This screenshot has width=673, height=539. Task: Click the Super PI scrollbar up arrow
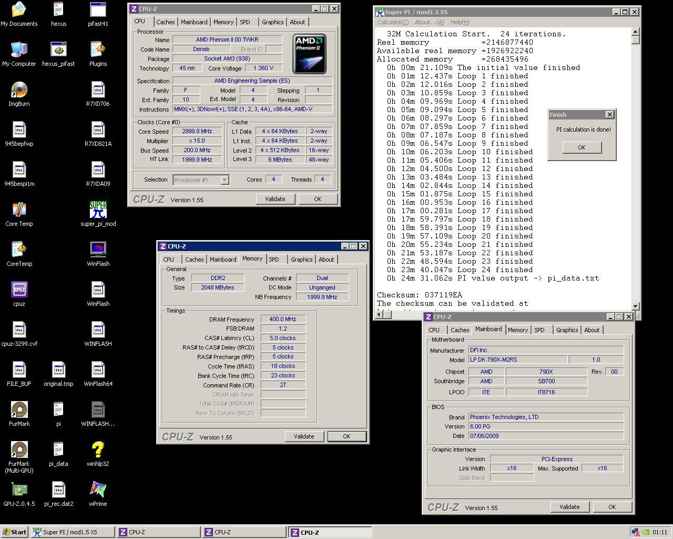point(636,32)
